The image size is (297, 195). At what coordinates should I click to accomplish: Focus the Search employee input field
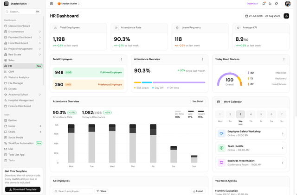click(x=73, y=191)
